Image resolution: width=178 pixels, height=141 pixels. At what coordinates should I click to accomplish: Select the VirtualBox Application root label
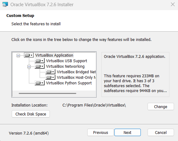54,55
